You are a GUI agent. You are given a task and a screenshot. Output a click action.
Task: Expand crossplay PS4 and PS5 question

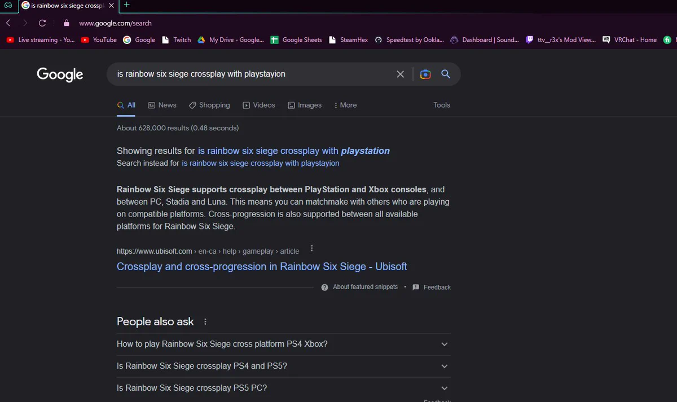[284, 366]
